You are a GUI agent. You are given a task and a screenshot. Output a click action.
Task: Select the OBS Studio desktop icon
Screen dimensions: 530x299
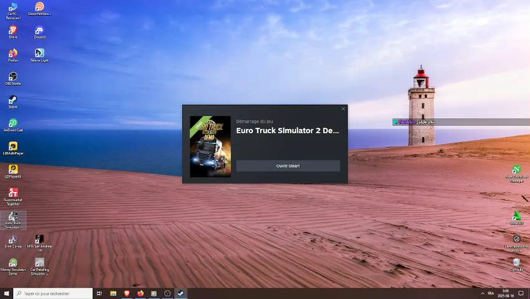[x=13, y=78]
